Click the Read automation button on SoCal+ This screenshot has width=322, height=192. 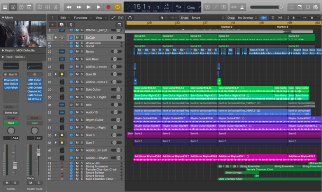[11, 123]
